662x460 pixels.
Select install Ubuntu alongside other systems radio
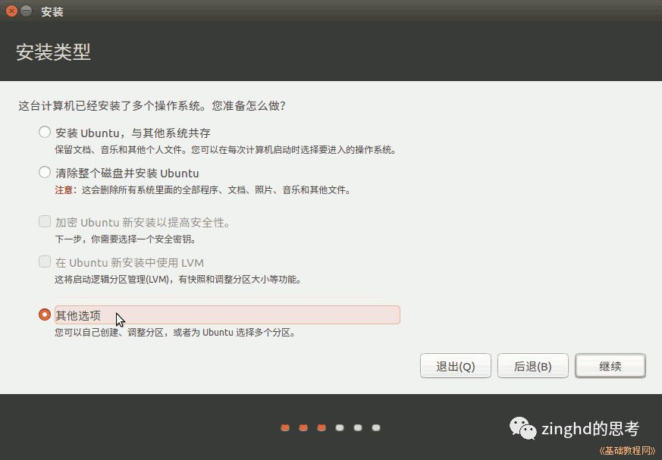[45, 132]
